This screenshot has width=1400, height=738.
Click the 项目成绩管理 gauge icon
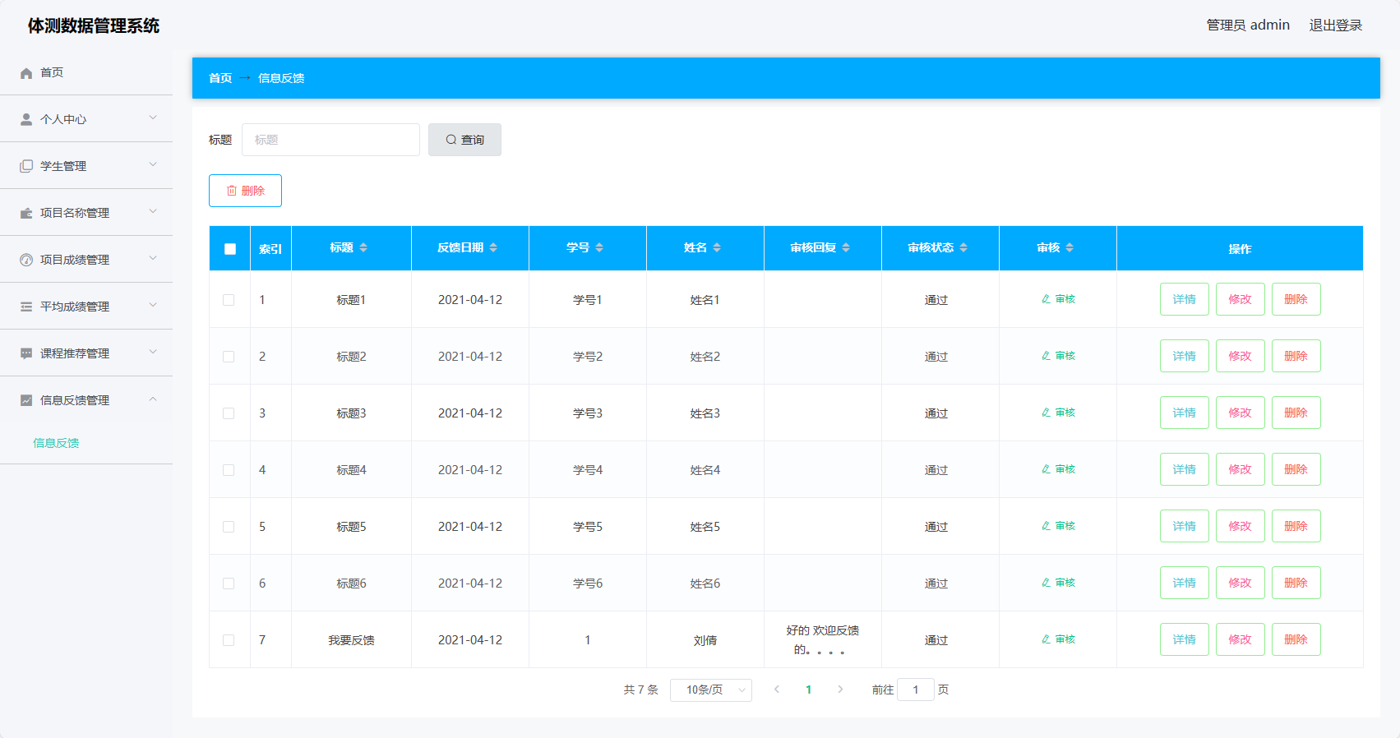coord(26,260)
